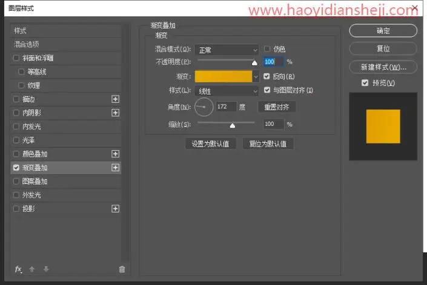Screen dimensions: 427x285
Task: Add another 描边 effect with plus icon
Action: (116, 99)
